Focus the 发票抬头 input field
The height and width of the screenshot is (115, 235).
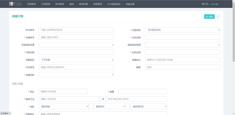pyautogui.click(x=182, y=60)
